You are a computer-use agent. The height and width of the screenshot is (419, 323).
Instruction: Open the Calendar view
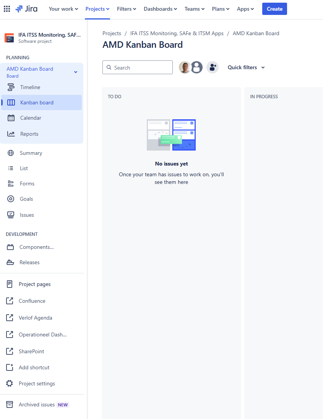coord(31,118)
